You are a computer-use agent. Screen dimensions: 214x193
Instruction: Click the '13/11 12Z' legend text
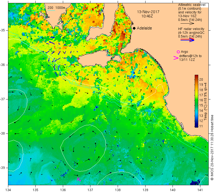187,60
